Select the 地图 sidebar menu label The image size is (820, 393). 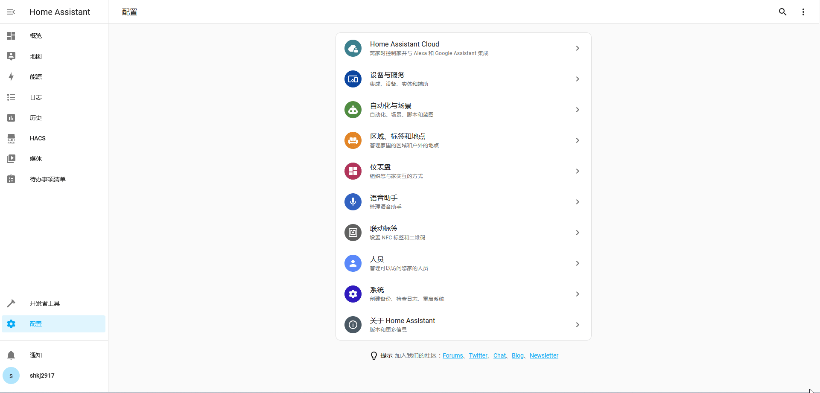pos(36,56)
